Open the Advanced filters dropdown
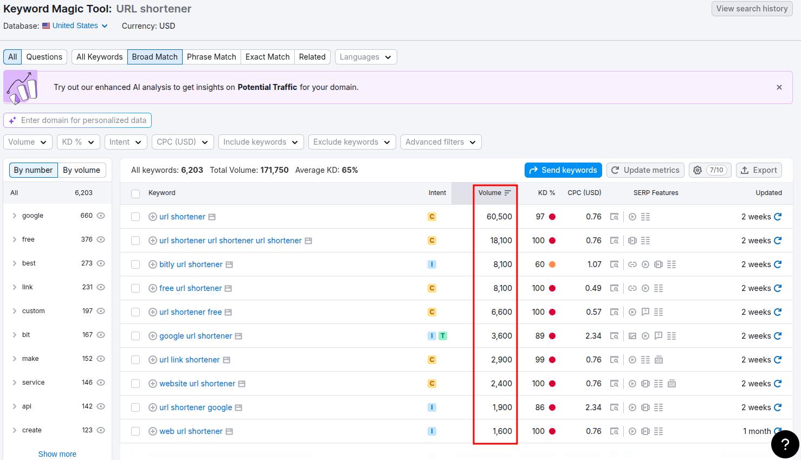The image size is (801, 460). 441,141
